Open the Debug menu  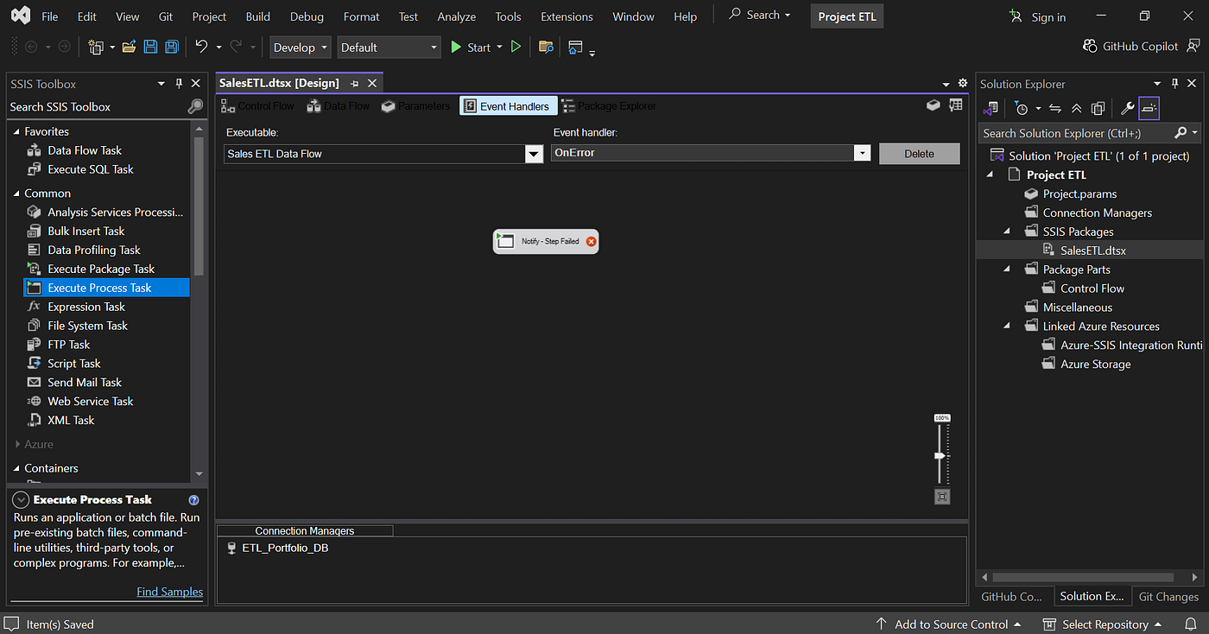pyautogui.click(x=307, y=16)
